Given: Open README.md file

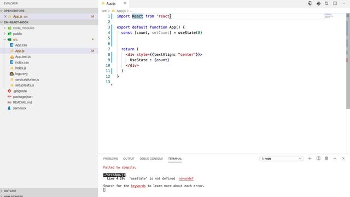Looking at the screenshot, I should point(22,102).
